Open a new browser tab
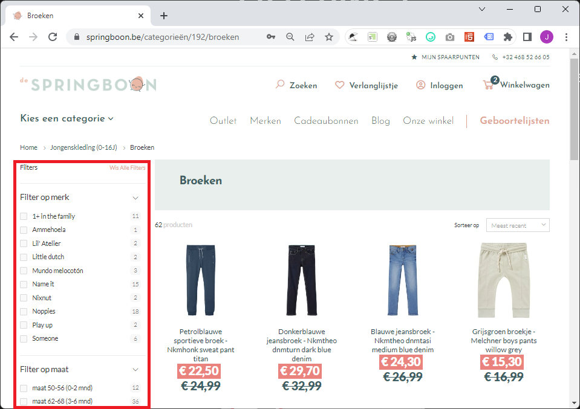 tap(164, 16)
